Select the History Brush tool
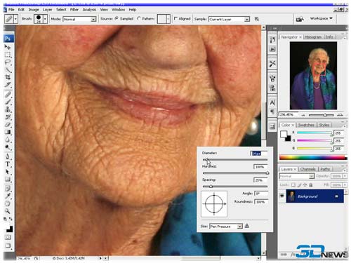Image resolution: width=351 pixels, height=263 pixels. [x=8, y=116]
